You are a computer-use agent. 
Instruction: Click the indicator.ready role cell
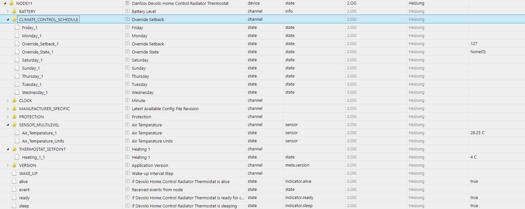(299, 198)
